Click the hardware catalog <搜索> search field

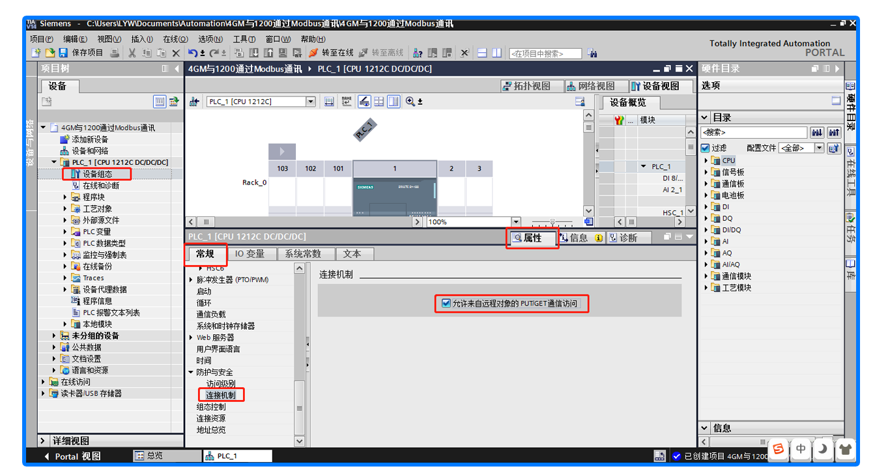pos(754,132)
